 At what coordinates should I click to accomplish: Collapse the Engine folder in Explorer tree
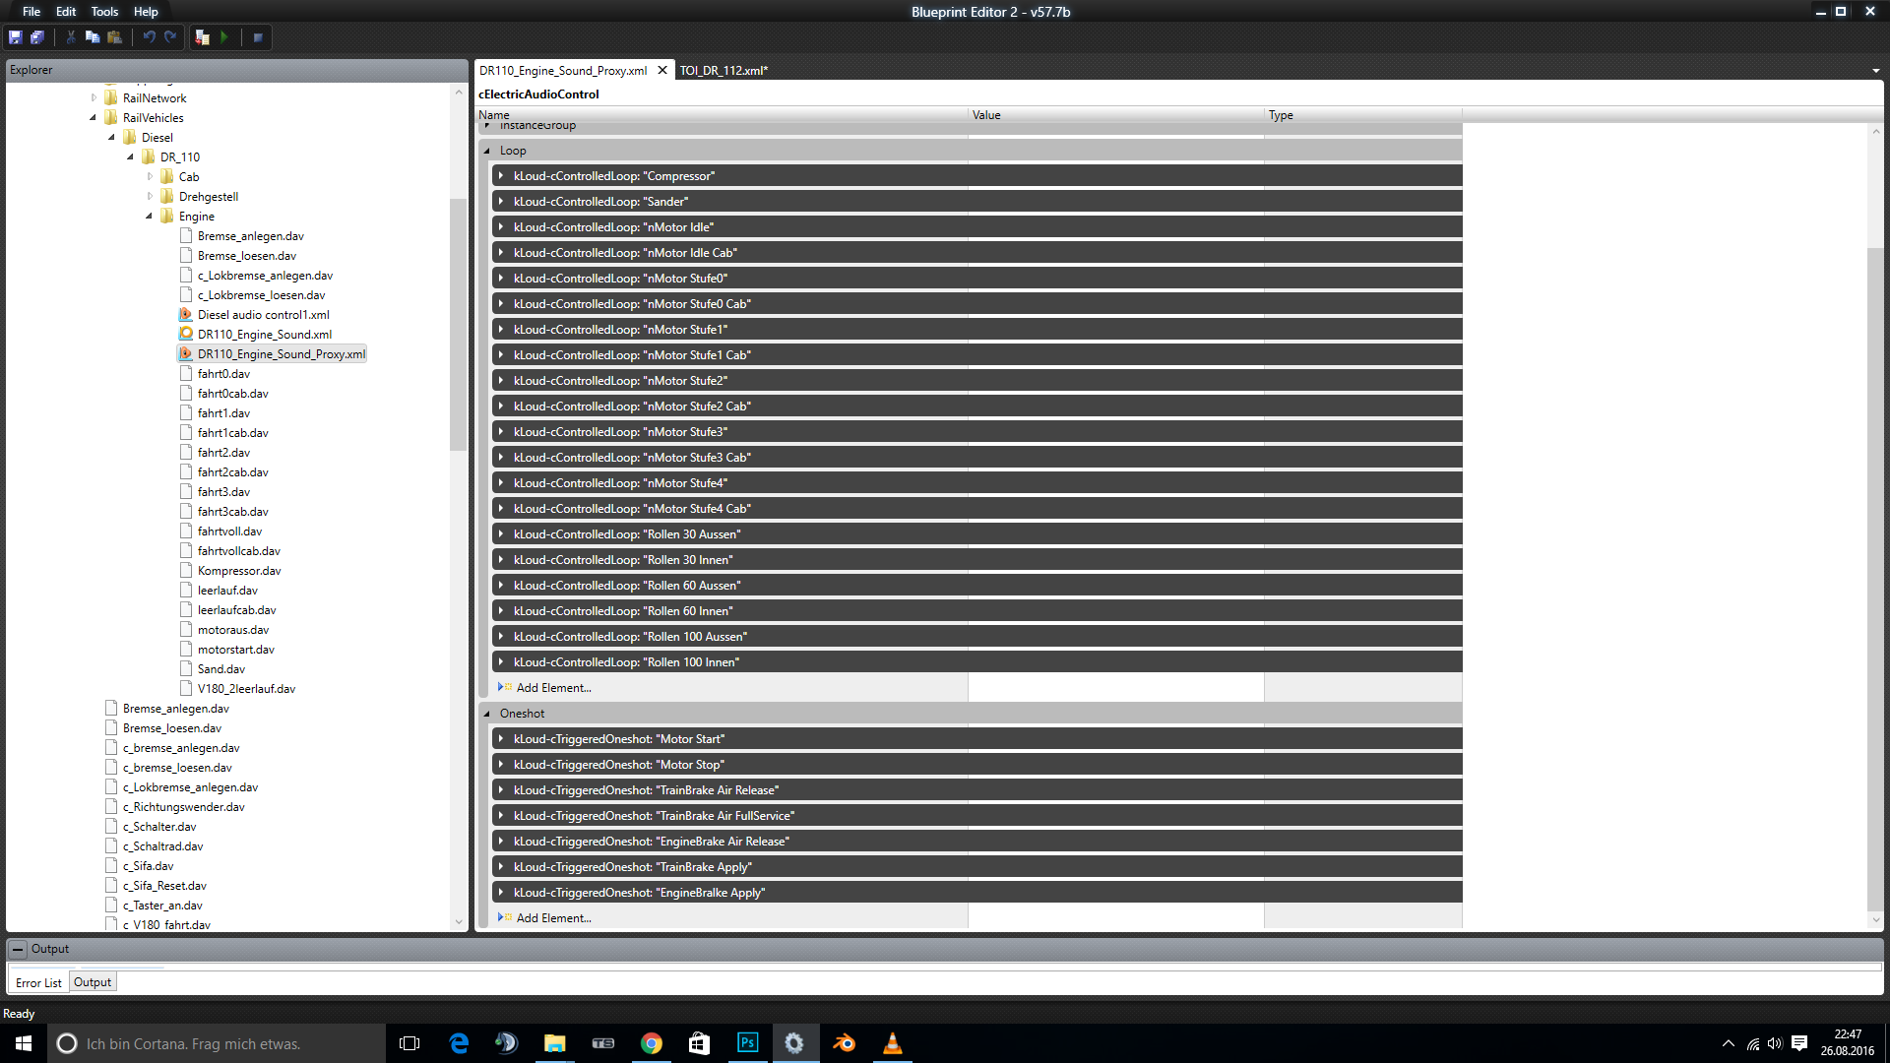tap(150, 217)
